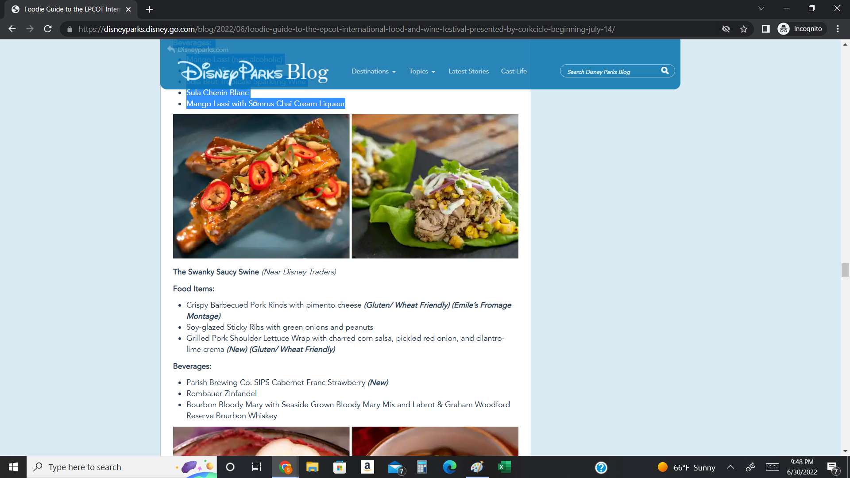Viewport: 850px width, 478px height.
Task: Open the Chrome three-dot menu
Action: coord(838,29)
